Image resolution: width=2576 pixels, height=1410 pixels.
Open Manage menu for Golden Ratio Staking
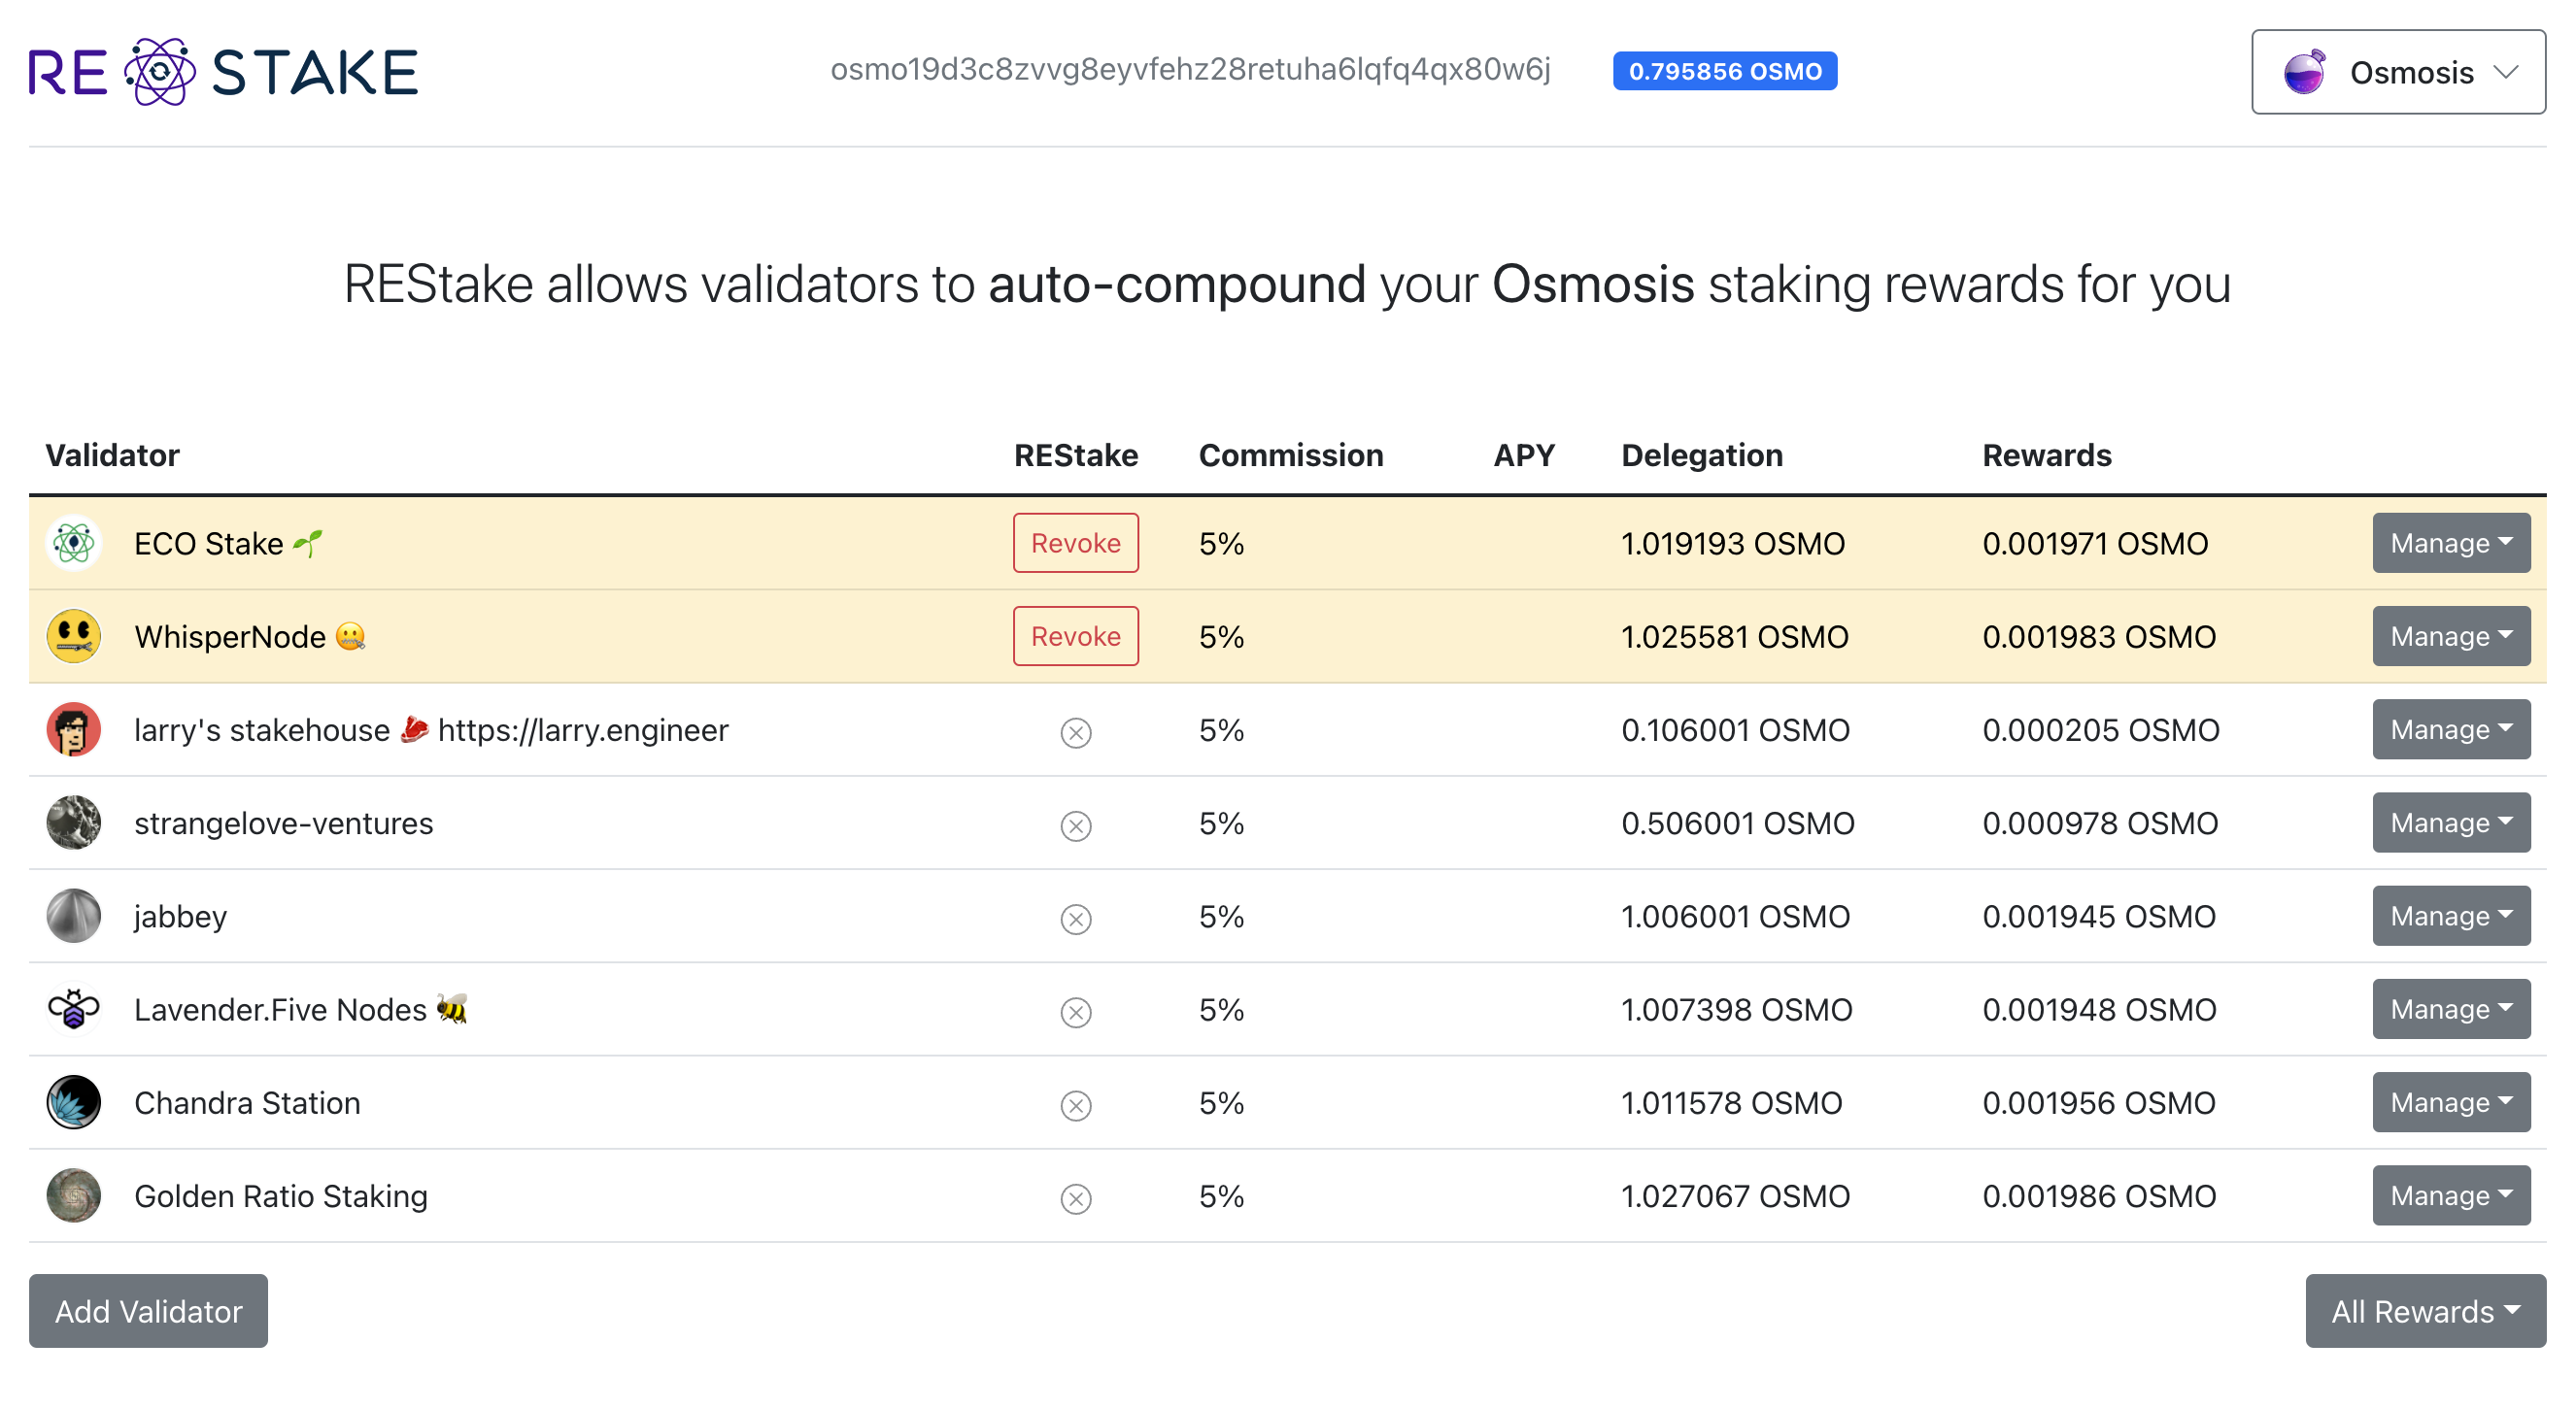coord(2450,1195)
